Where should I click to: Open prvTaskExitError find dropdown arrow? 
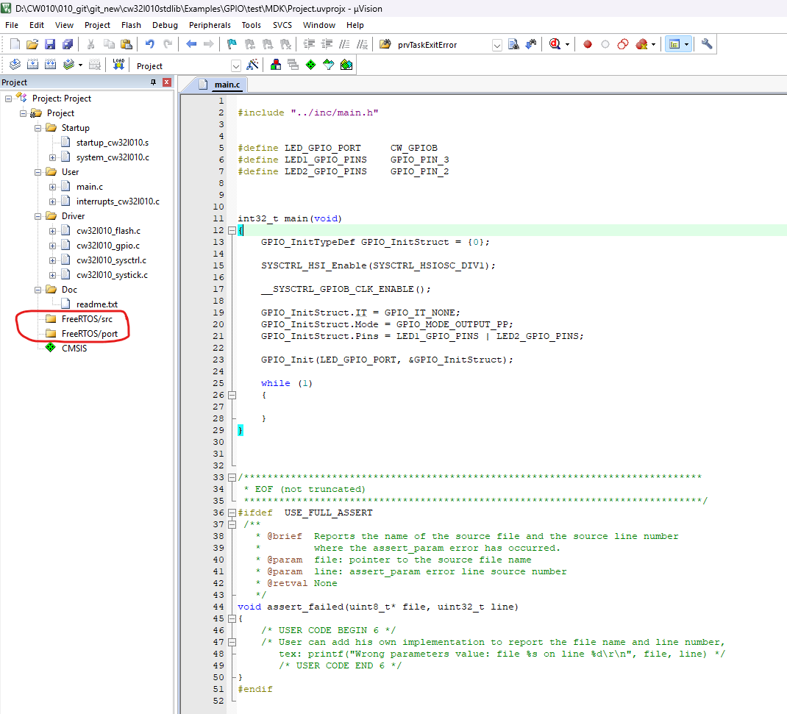[x=497, y=45]
